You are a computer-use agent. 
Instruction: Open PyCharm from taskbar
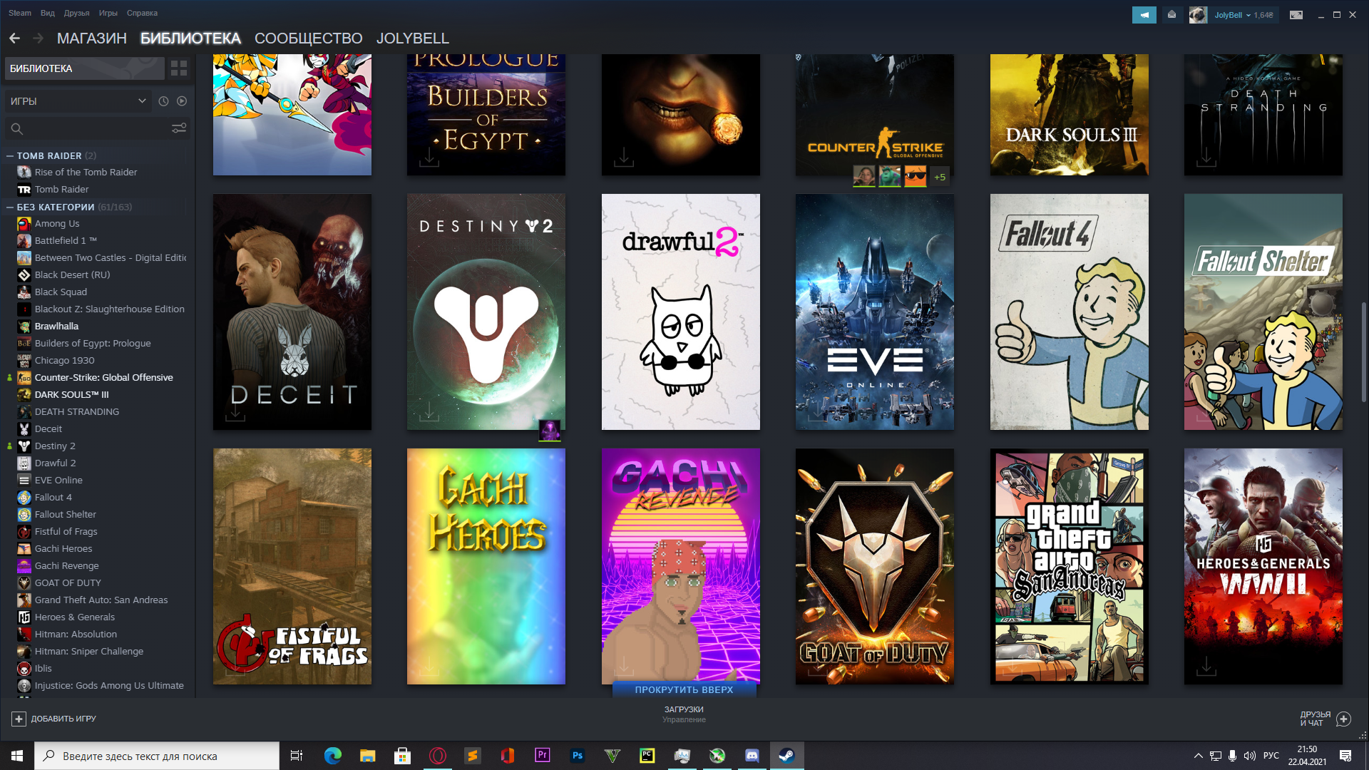pos(647,756)
